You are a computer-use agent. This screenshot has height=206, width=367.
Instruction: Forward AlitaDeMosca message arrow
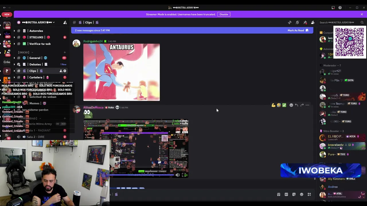click(302, 105)
